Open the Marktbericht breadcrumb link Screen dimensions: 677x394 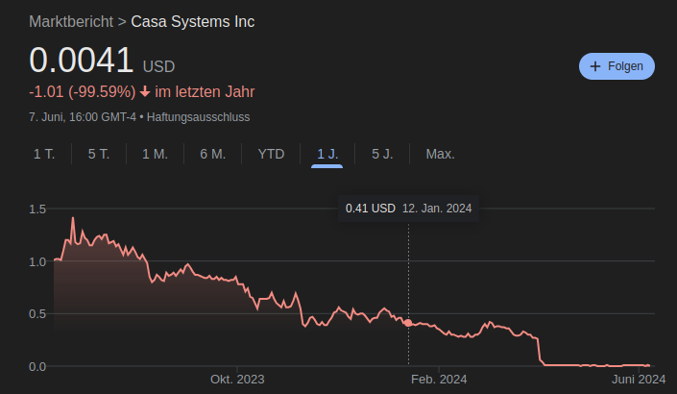[x=71, y=21]
